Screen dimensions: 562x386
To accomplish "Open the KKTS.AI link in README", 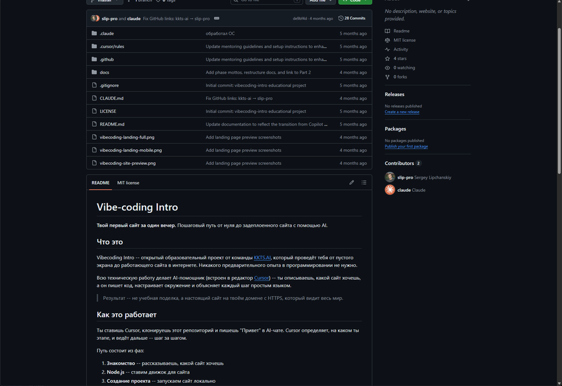I will click(262, 257).
